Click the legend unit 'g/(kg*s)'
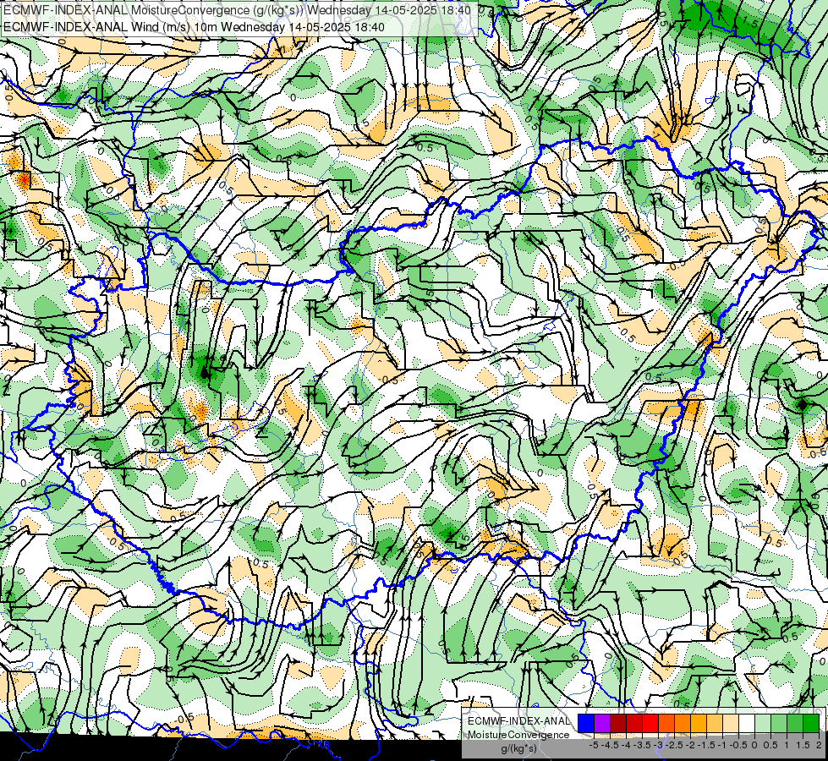Screen dimensions: 828x761 519,749
